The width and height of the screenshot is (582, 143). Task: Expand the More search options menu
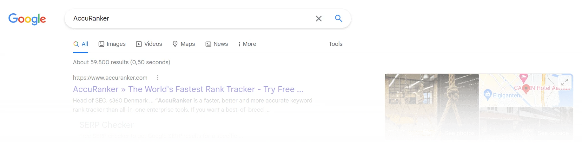tap(247, 44)
